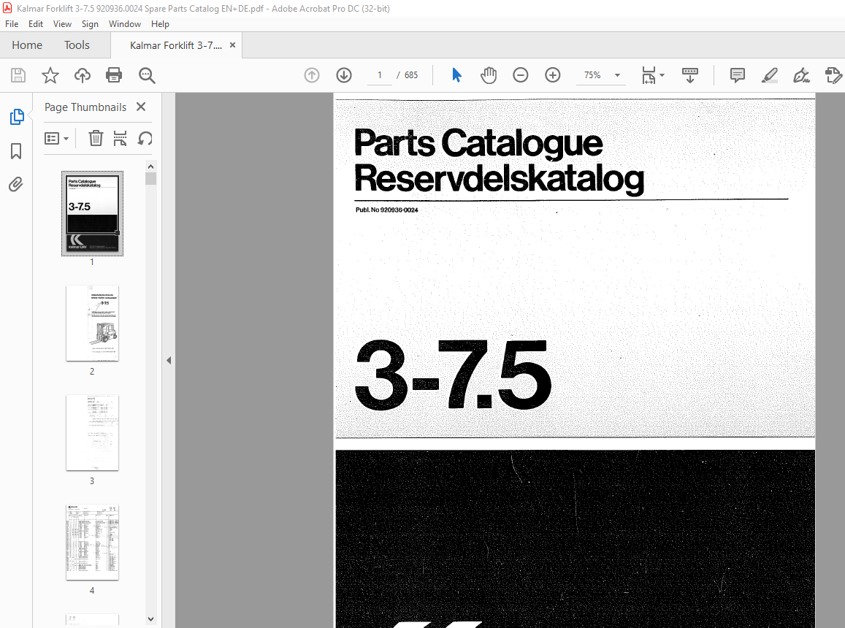Open the Sign menu
The image size is (845, 628).
tap(90, 23)
